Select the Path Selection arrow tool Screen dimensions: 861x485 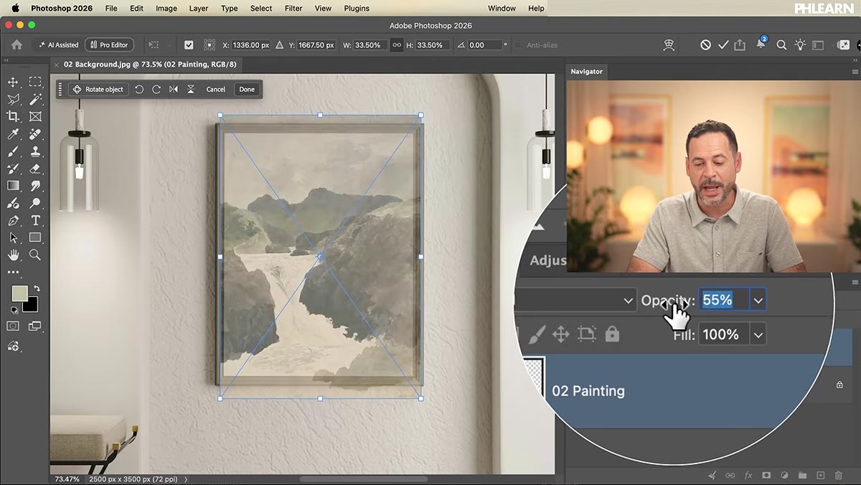coord(13,237)
